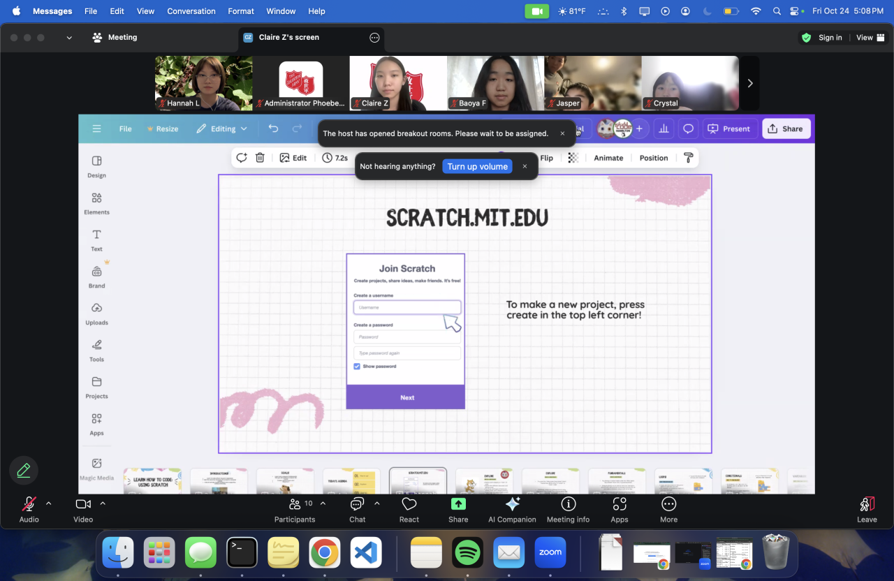This screenshot has width=894, height=581.
Task: Open the Brand panel in Canva sidebar
Action: (97, 277)
